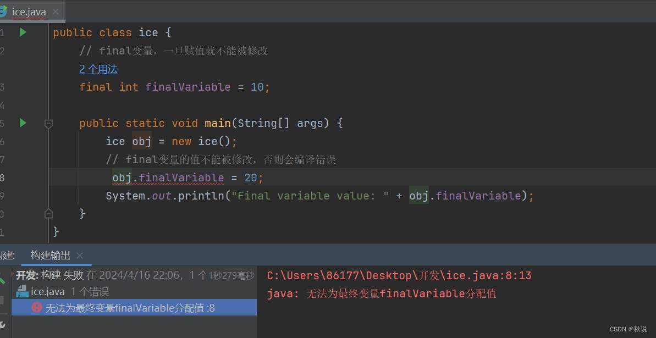Screen dimensions: 656x338
Task: Click the main method closing fold marker
Action: pos(48,214)
